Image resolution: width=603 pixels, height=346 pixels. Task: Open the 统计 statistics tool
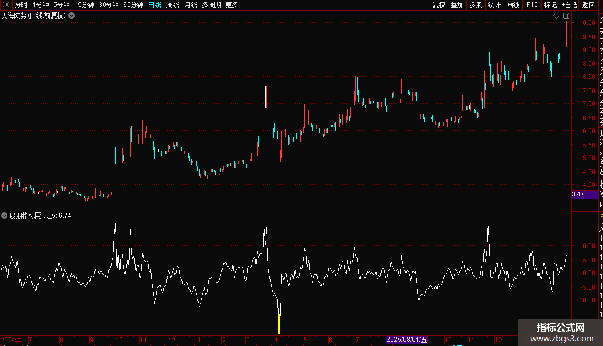(x=494, y=5)
